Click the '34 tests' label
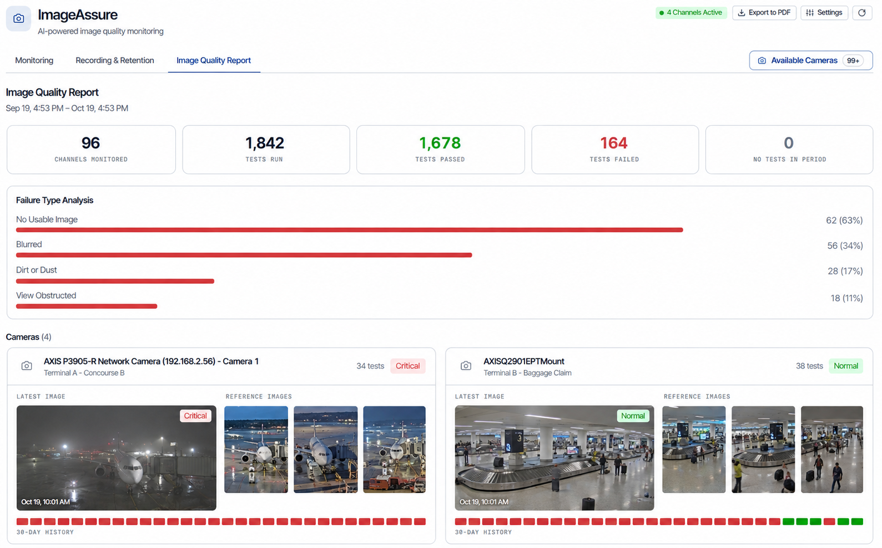Viewport: 882px width, 548px height. [x=370, y=366]
